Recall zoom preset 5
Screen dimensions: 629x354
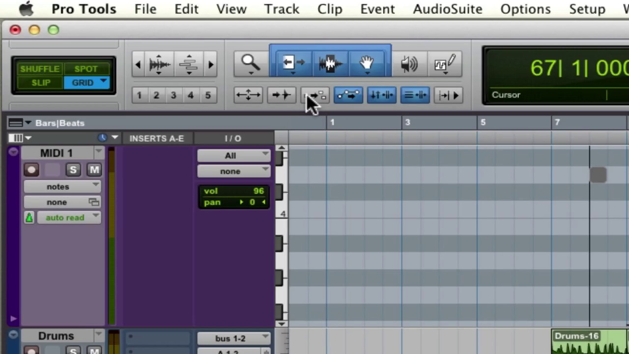click(208, 95)
